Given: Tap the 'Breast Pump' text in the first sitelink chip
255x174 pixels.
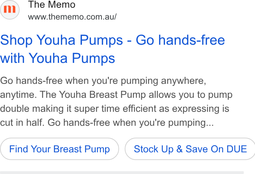Looking at the screenshot, I should click(x=82, y=149).
